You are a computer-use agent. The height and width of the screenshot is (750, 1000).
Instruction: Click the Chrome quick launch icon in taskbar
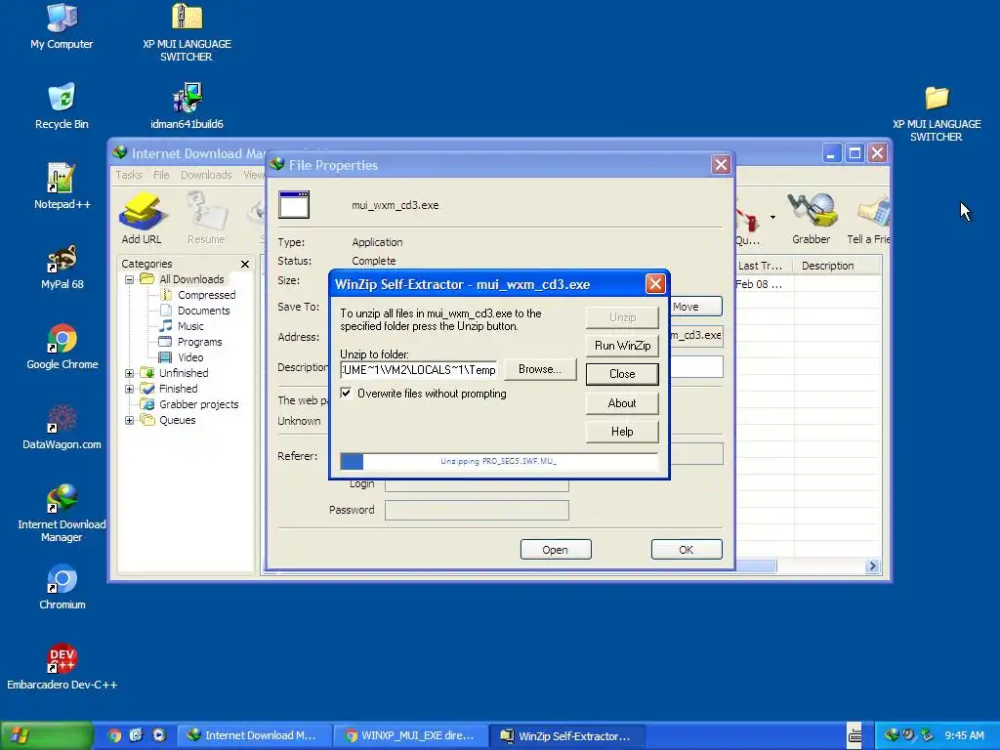(x=115, y=735)
